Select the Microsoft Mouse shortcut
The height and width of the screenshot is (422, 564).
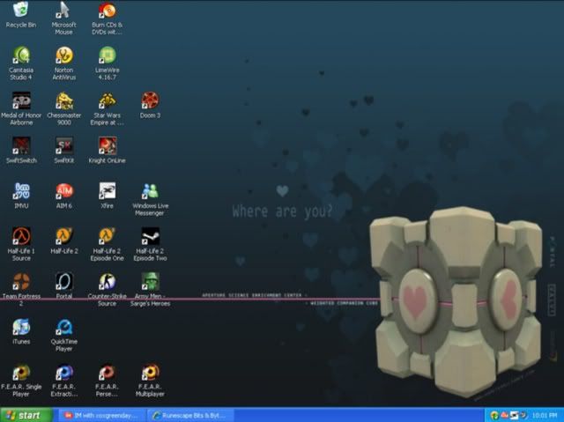(63, 10)
